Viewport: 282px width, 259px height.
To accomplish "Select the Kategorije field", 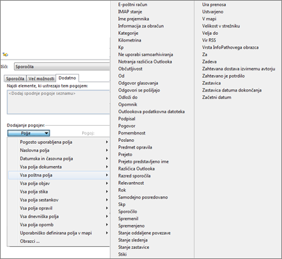I will point(128,33).
